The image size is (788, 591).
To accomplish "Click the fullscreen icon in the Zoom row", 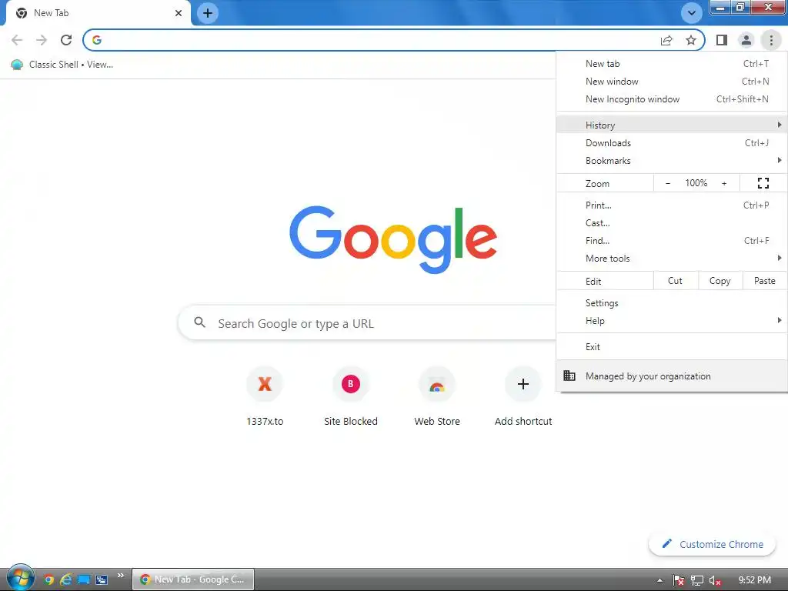I will [763, 183].
